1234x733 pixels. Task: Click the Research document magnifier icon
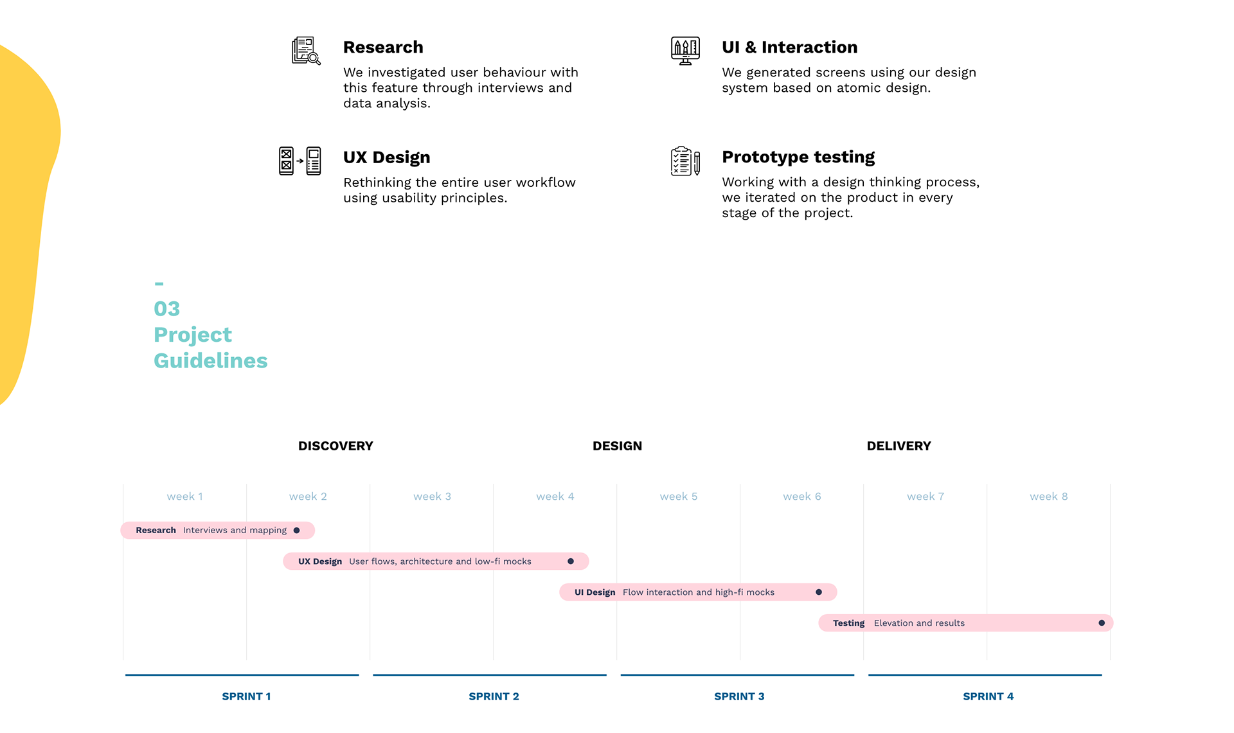point(306,51)
